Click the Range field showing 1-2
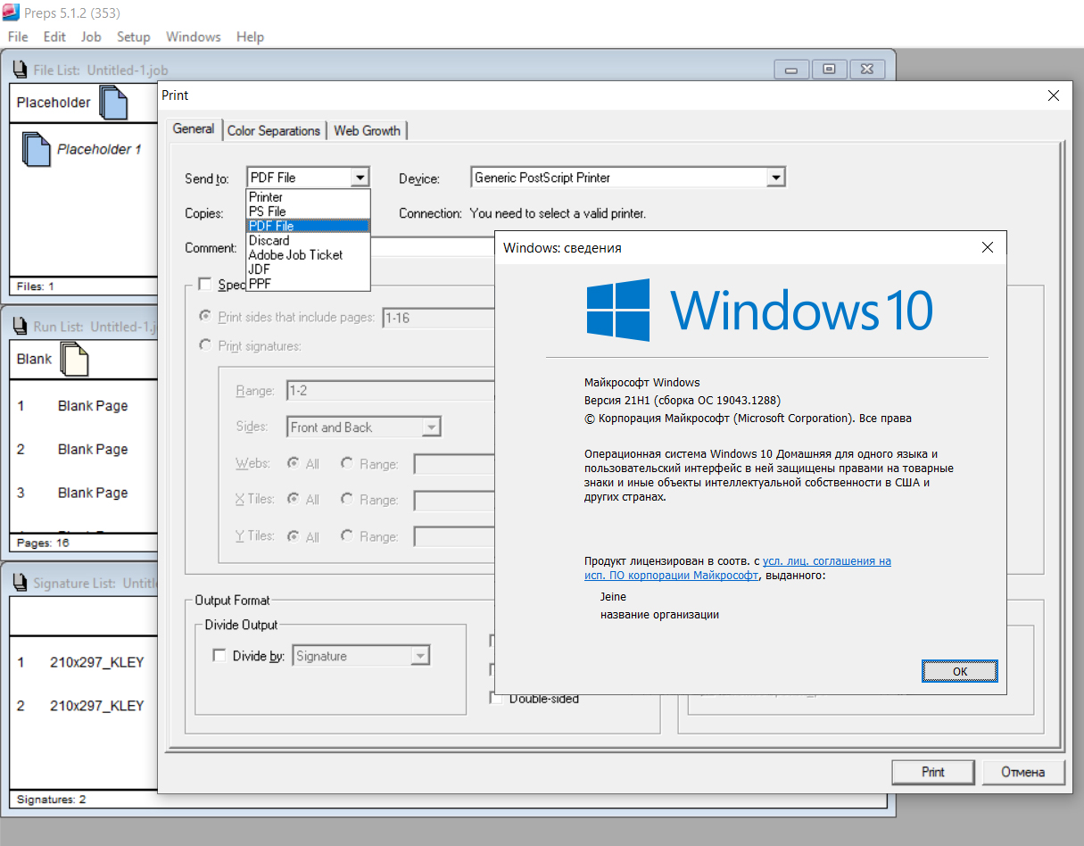Image resolution: width=1084 pixels, height=846 pixels. pos(391,391)
